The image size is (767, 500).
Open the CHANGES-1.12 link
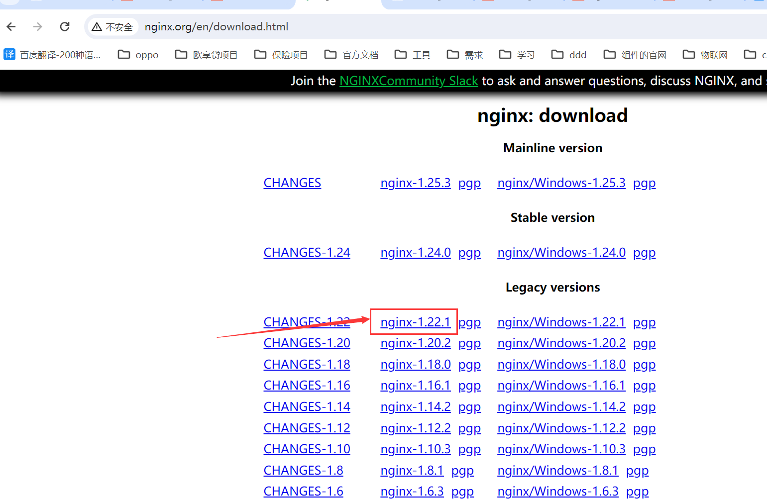307,428
